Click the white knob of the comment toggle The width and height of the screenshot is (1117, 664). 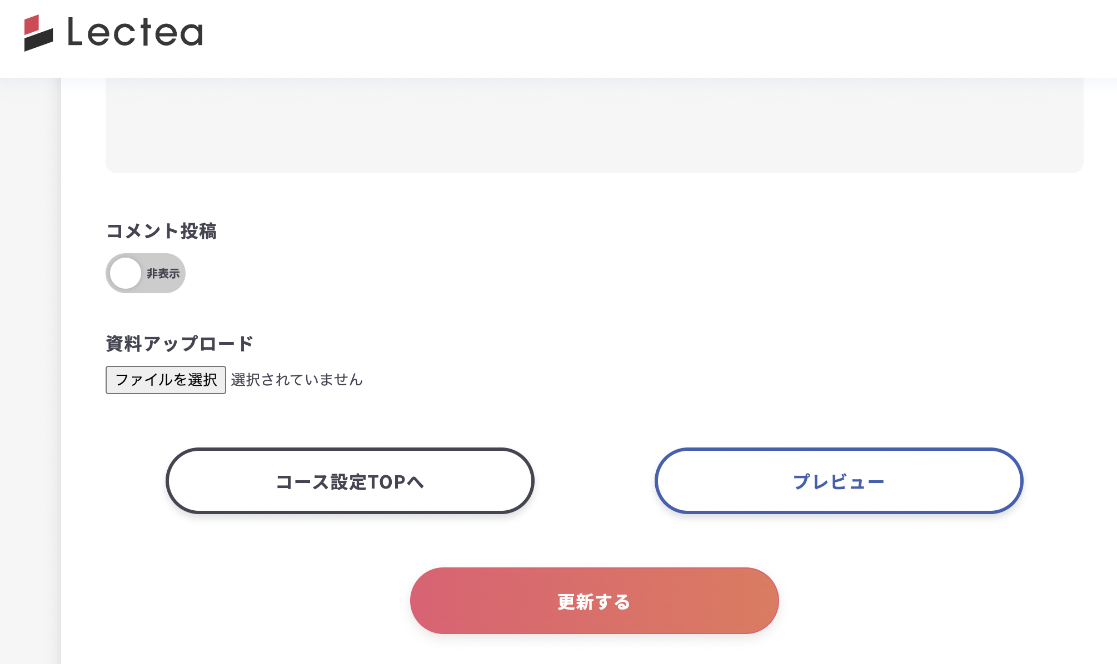pyautogui.click(x=126, y=273)
